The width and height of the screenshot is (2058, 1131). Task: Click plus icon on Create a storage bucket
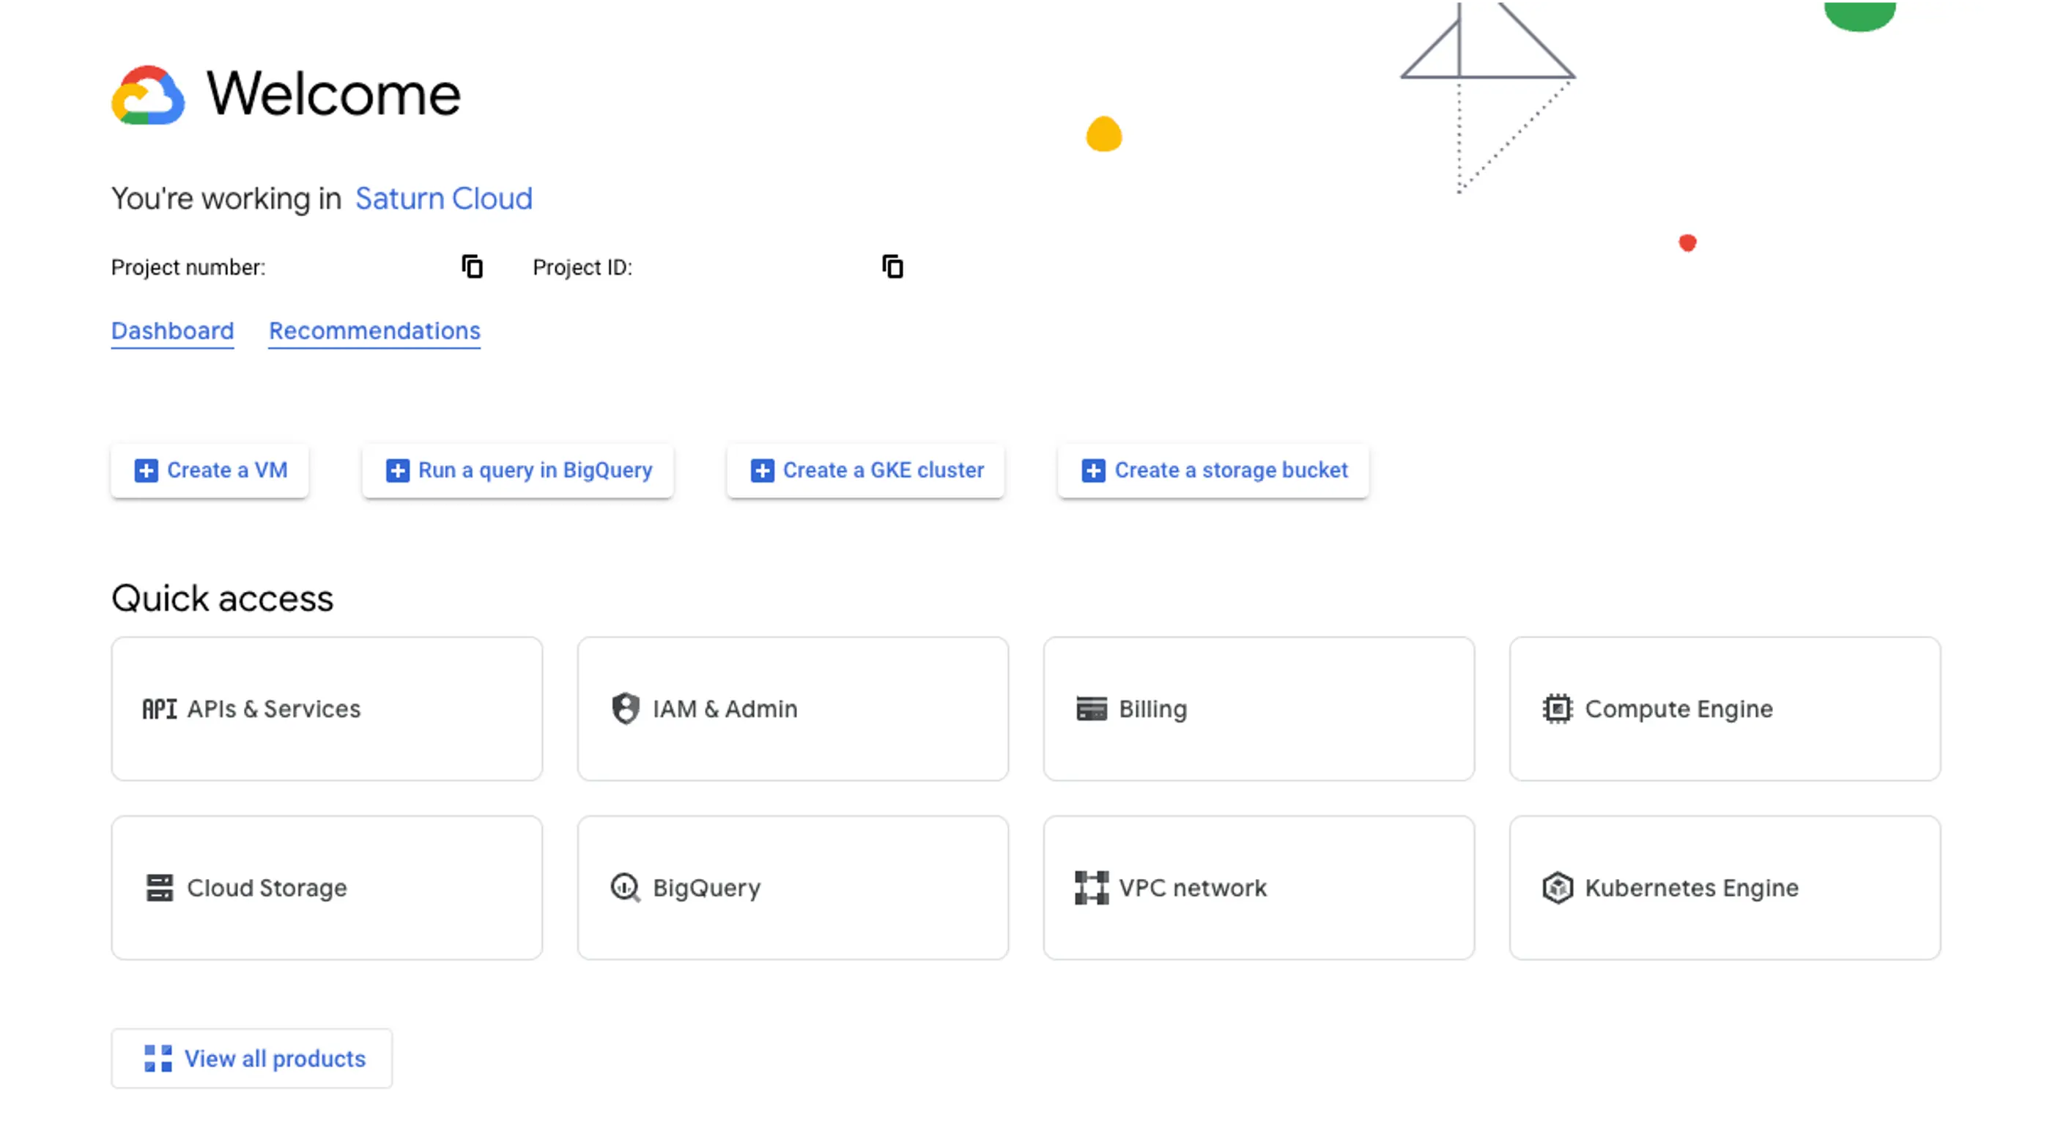[x=1094, y=470]
